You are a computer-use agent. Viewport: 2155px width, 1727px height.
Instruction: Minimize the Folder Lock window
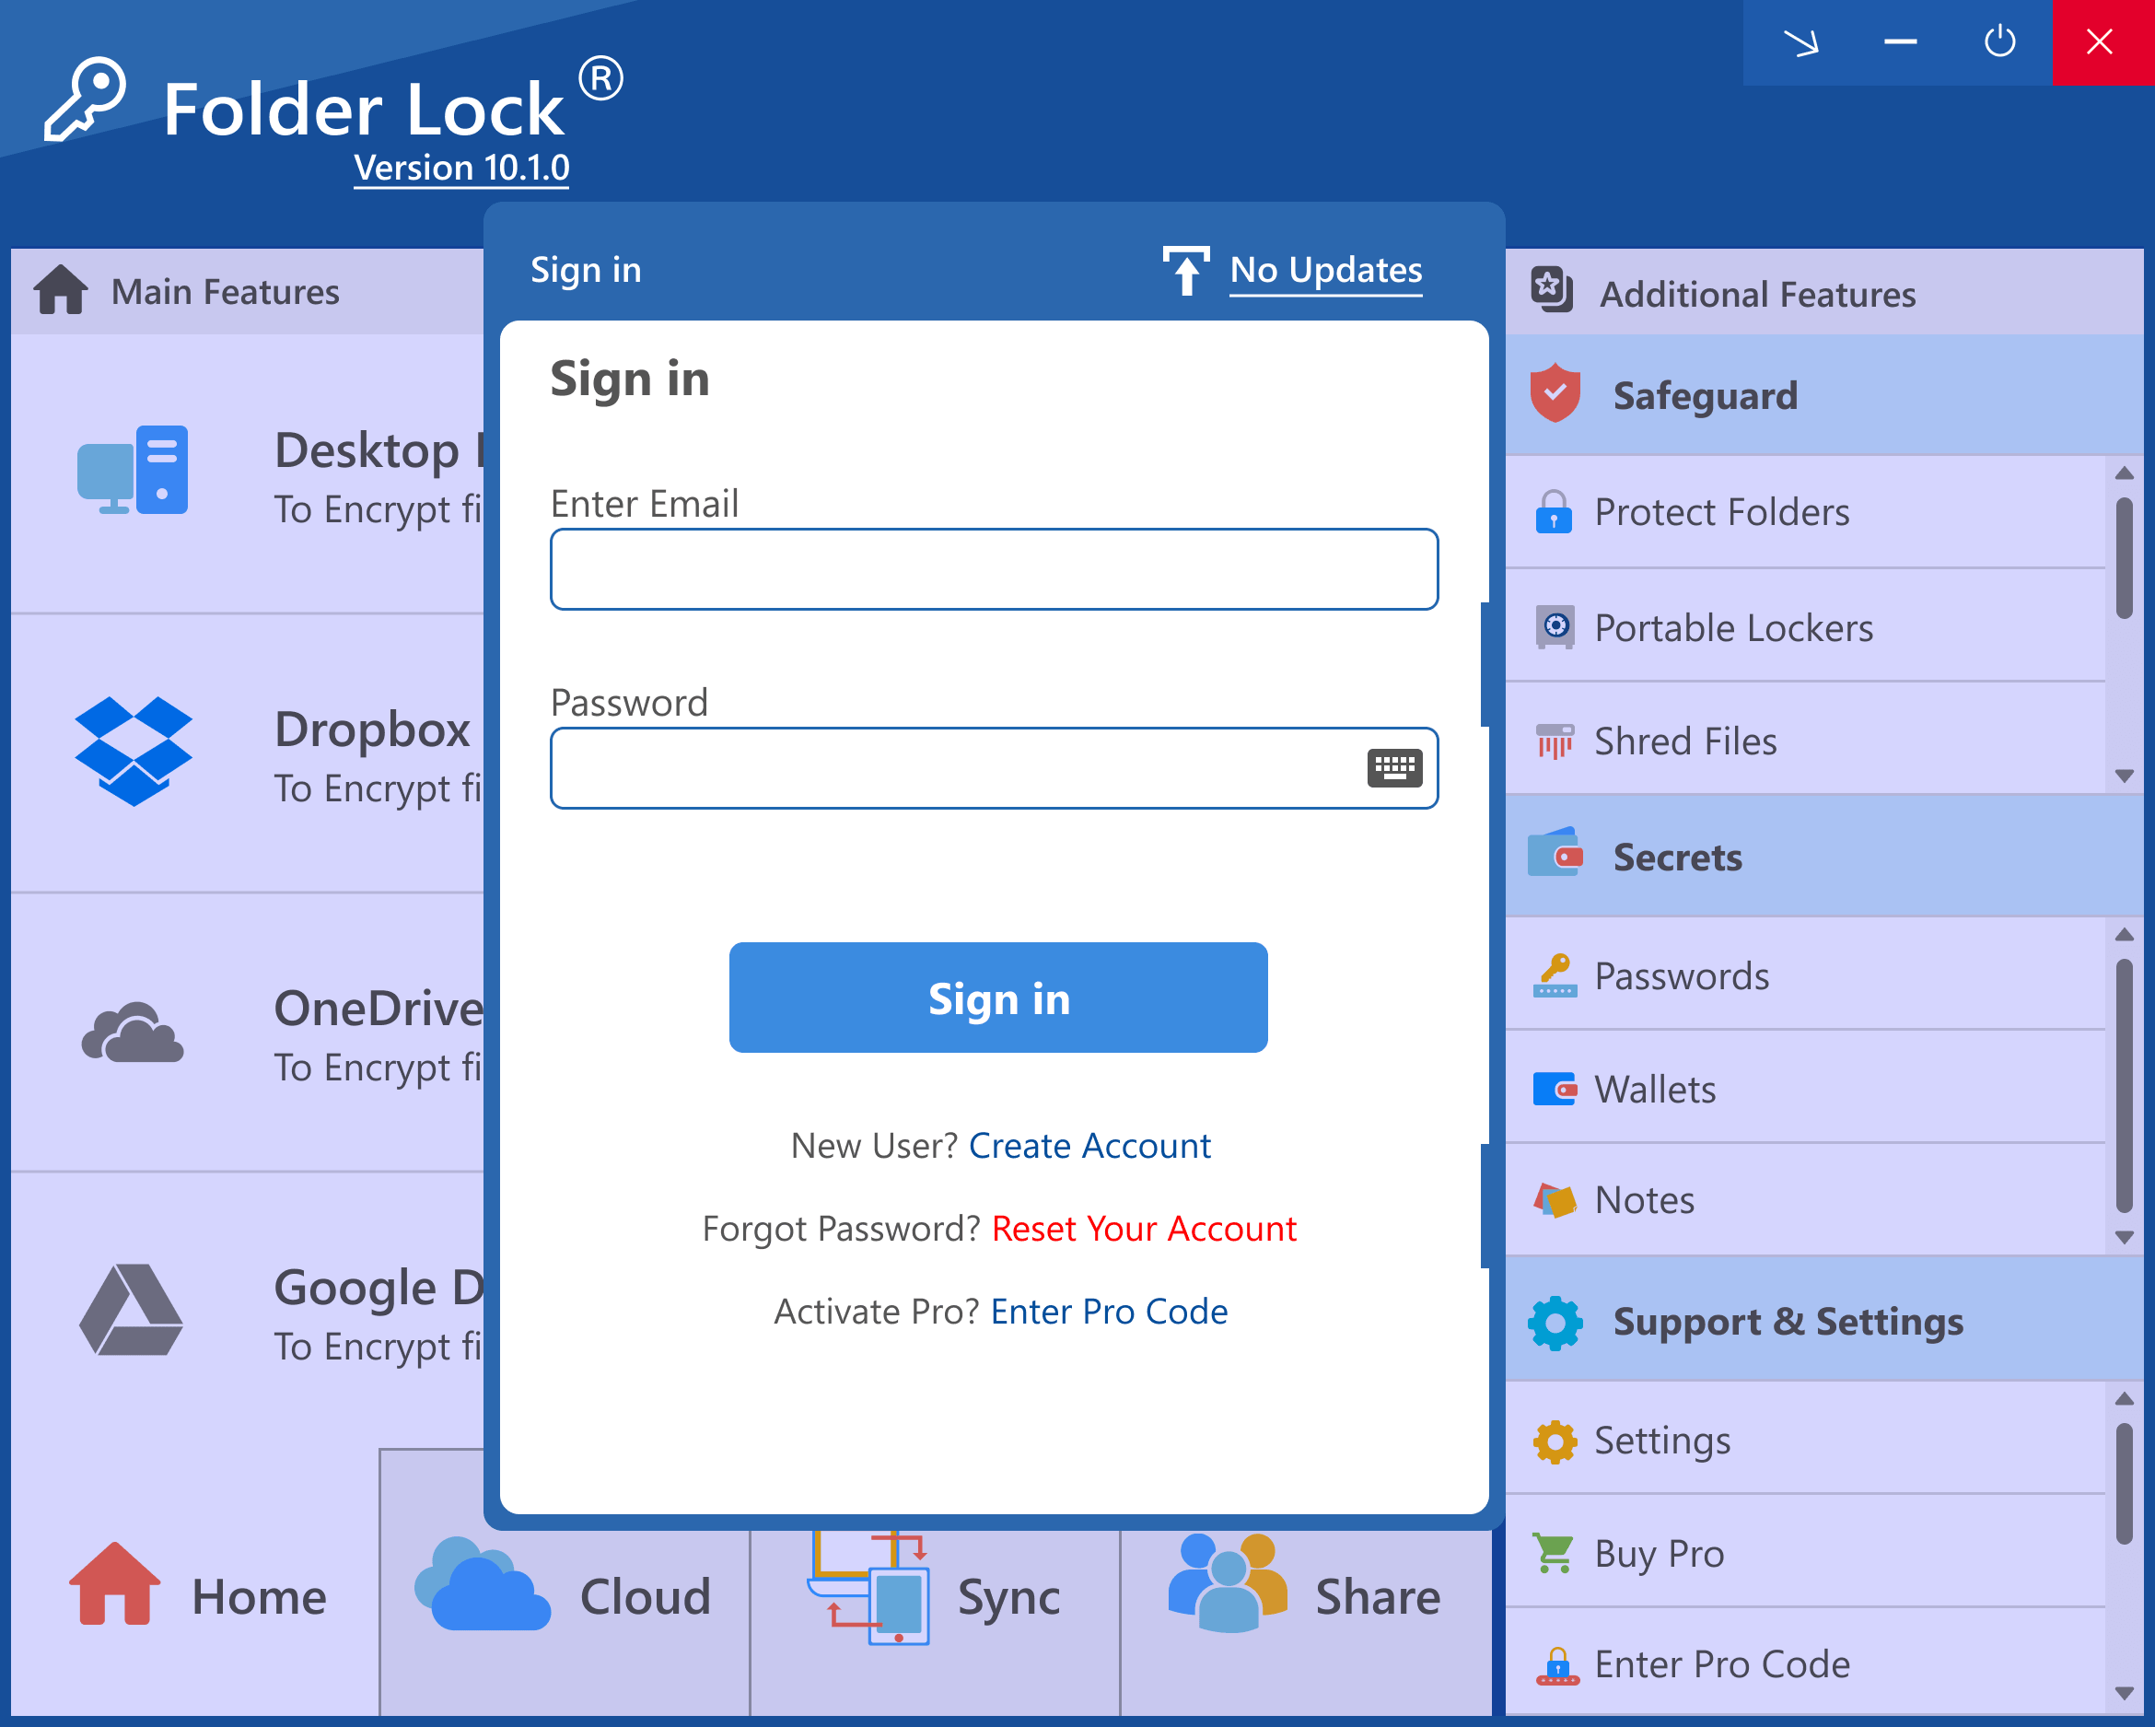click(1901, 42)
